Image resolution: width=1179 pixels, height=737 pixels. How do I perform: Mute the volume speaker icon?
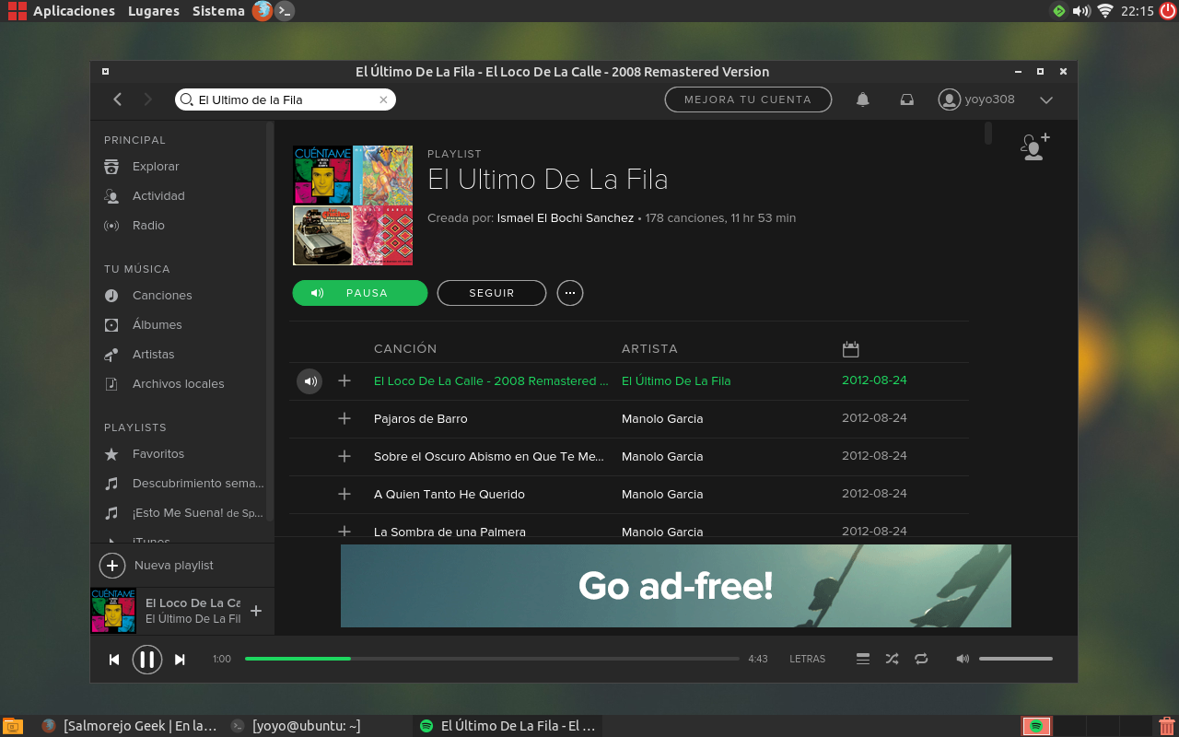click(962, 659)
